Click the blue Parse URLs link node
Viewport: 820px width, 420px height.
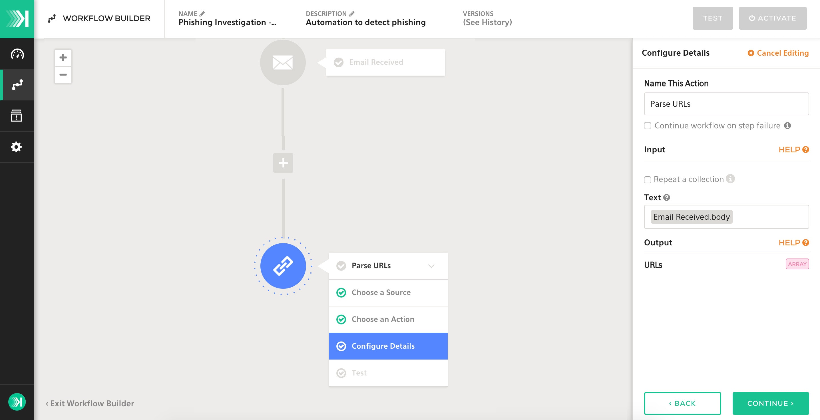283,266
